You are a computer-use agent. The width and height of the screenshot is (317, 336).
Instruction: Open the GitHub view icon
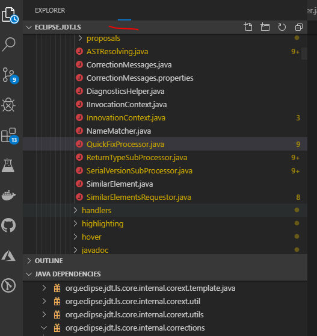point(8,225)
